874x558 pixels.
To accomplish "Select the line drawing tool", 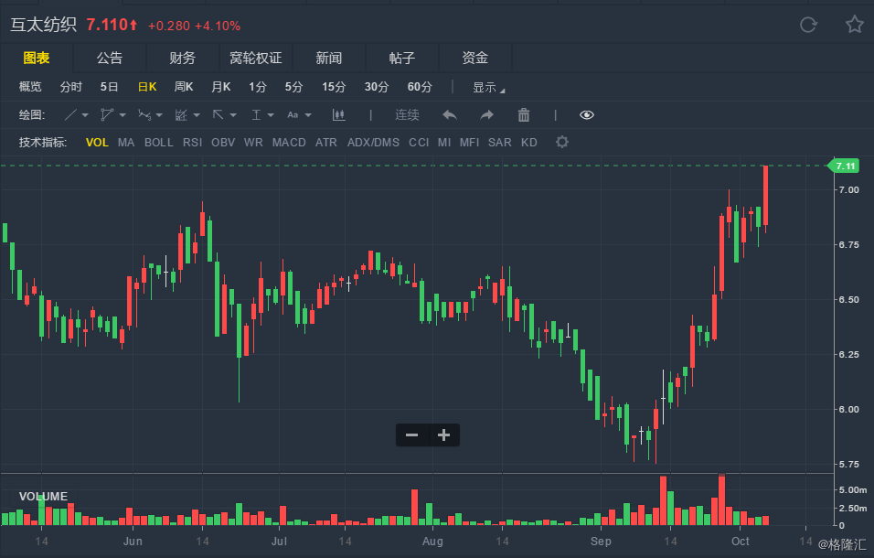I will [x=70, y=115].
